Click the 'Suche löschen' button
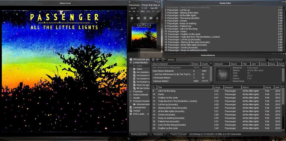This screenshot has width=286, height=141. 275,60
